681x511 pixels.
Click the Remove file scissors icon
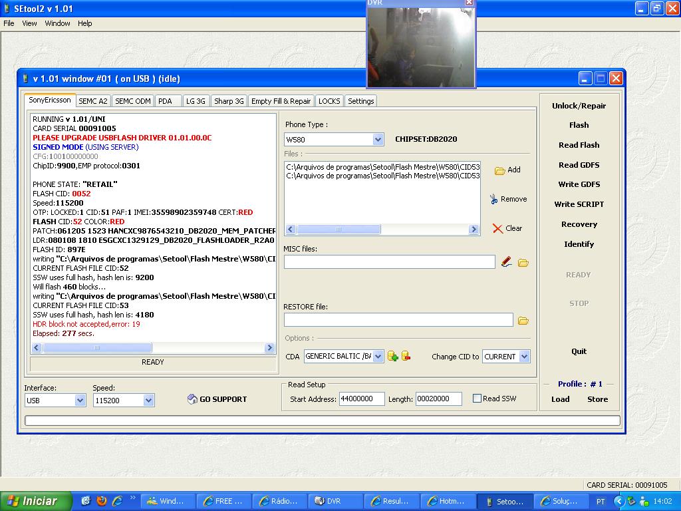tap(494, 200)
